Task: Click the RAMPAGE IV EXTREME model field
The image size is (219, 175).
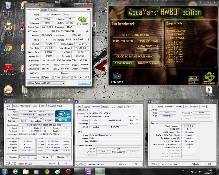Action: pos(105,116)
